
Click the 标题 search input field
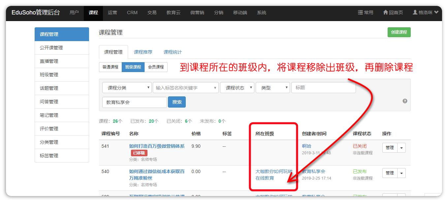click(323, 88)
